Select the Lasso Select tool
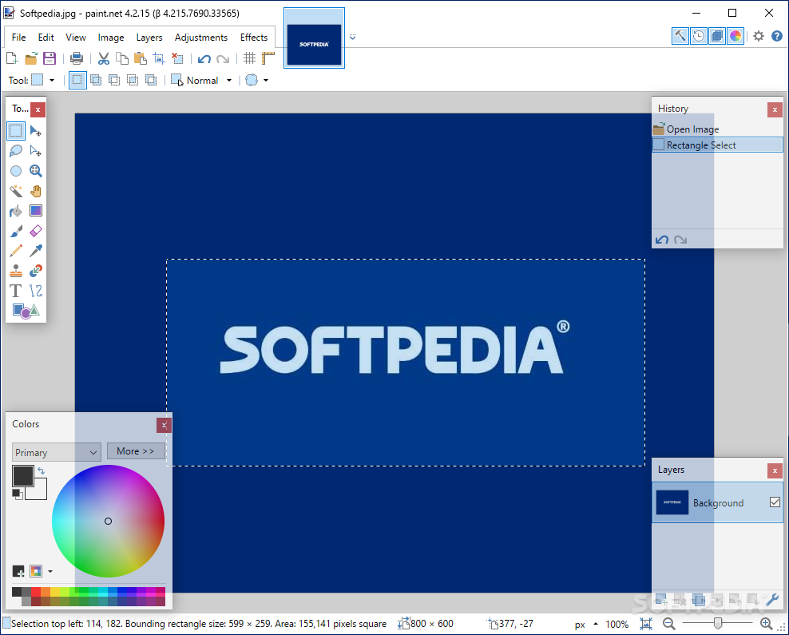Screen dimensions: 789x635 pyautogui.click(x=16, y=151)
